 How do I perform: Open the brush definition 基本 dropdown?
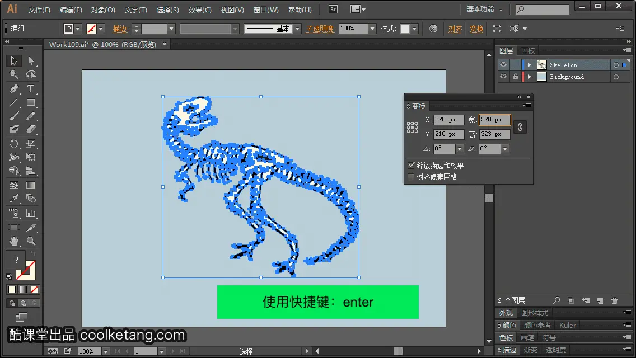point(297,29)
